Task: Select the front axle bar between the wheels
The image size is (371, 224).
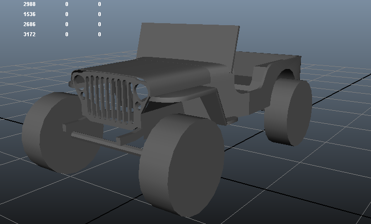Action: [106, 143]
